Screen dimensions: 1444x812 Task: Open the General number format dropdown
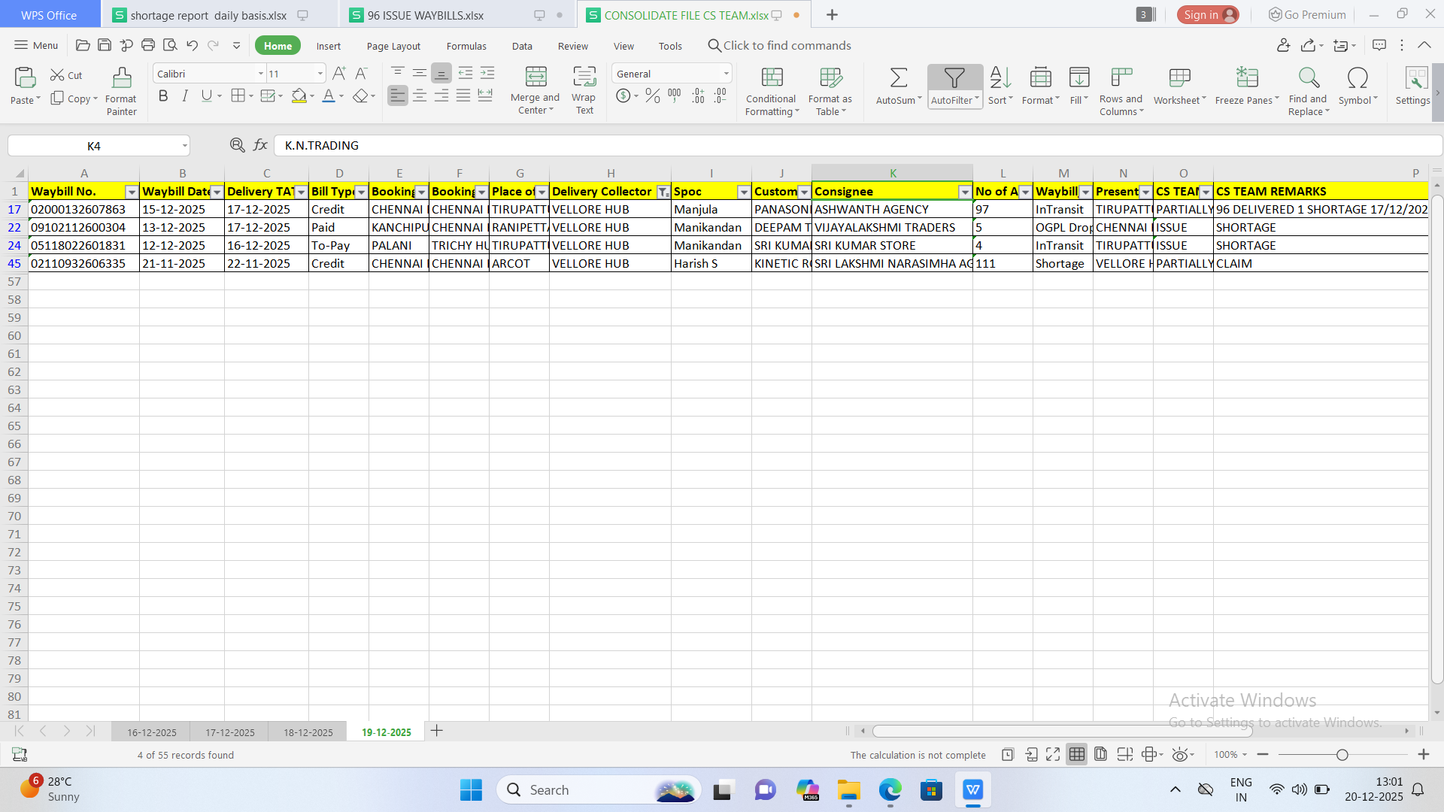(x=726, y=74)
